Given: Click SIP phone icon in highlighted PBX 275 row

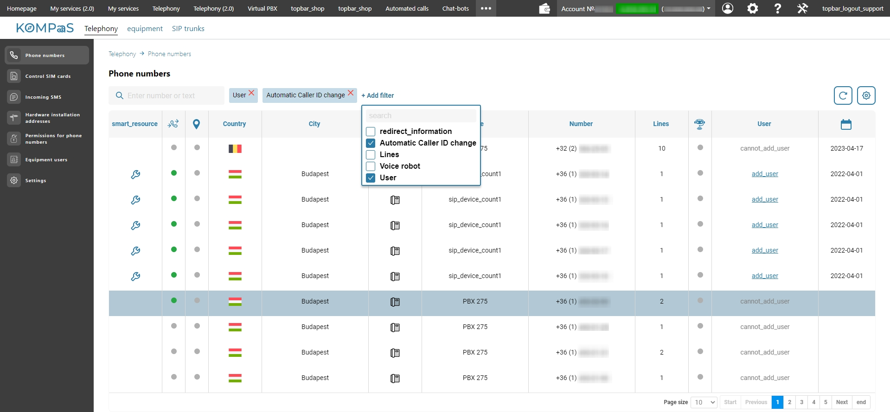Looking at the screenshot, I should pyautogui.click(x=395, y=302).
